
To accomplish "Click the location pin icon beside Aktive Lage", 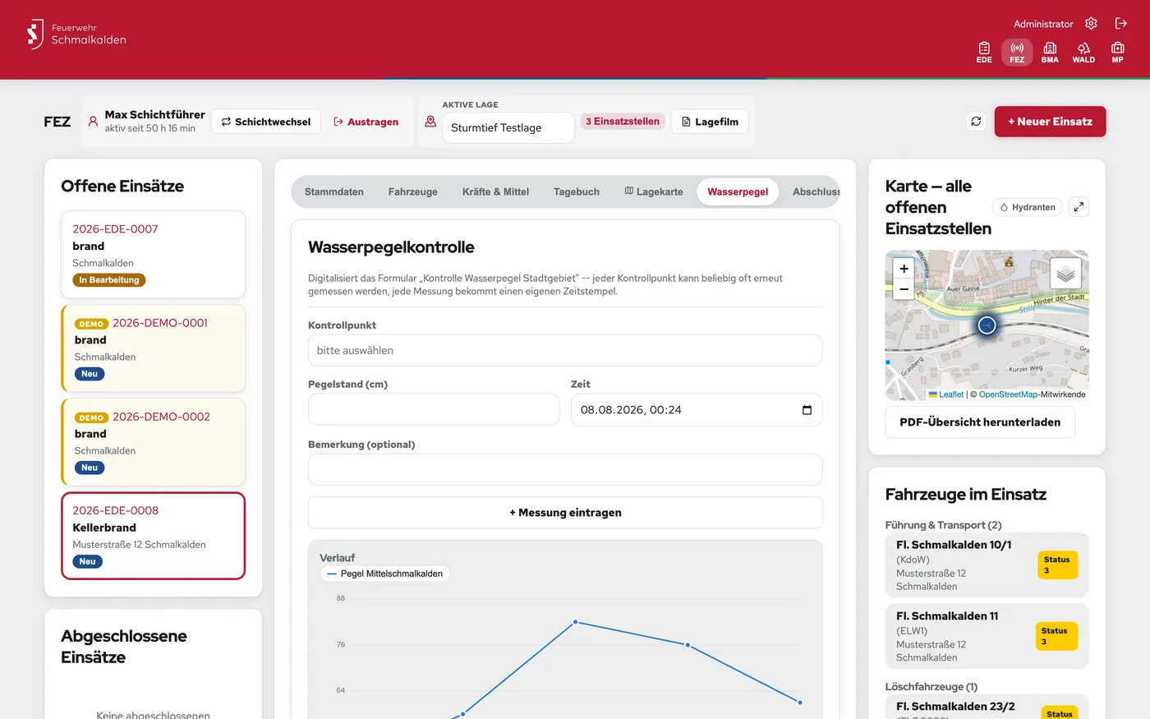I will (x=430, y=122).
